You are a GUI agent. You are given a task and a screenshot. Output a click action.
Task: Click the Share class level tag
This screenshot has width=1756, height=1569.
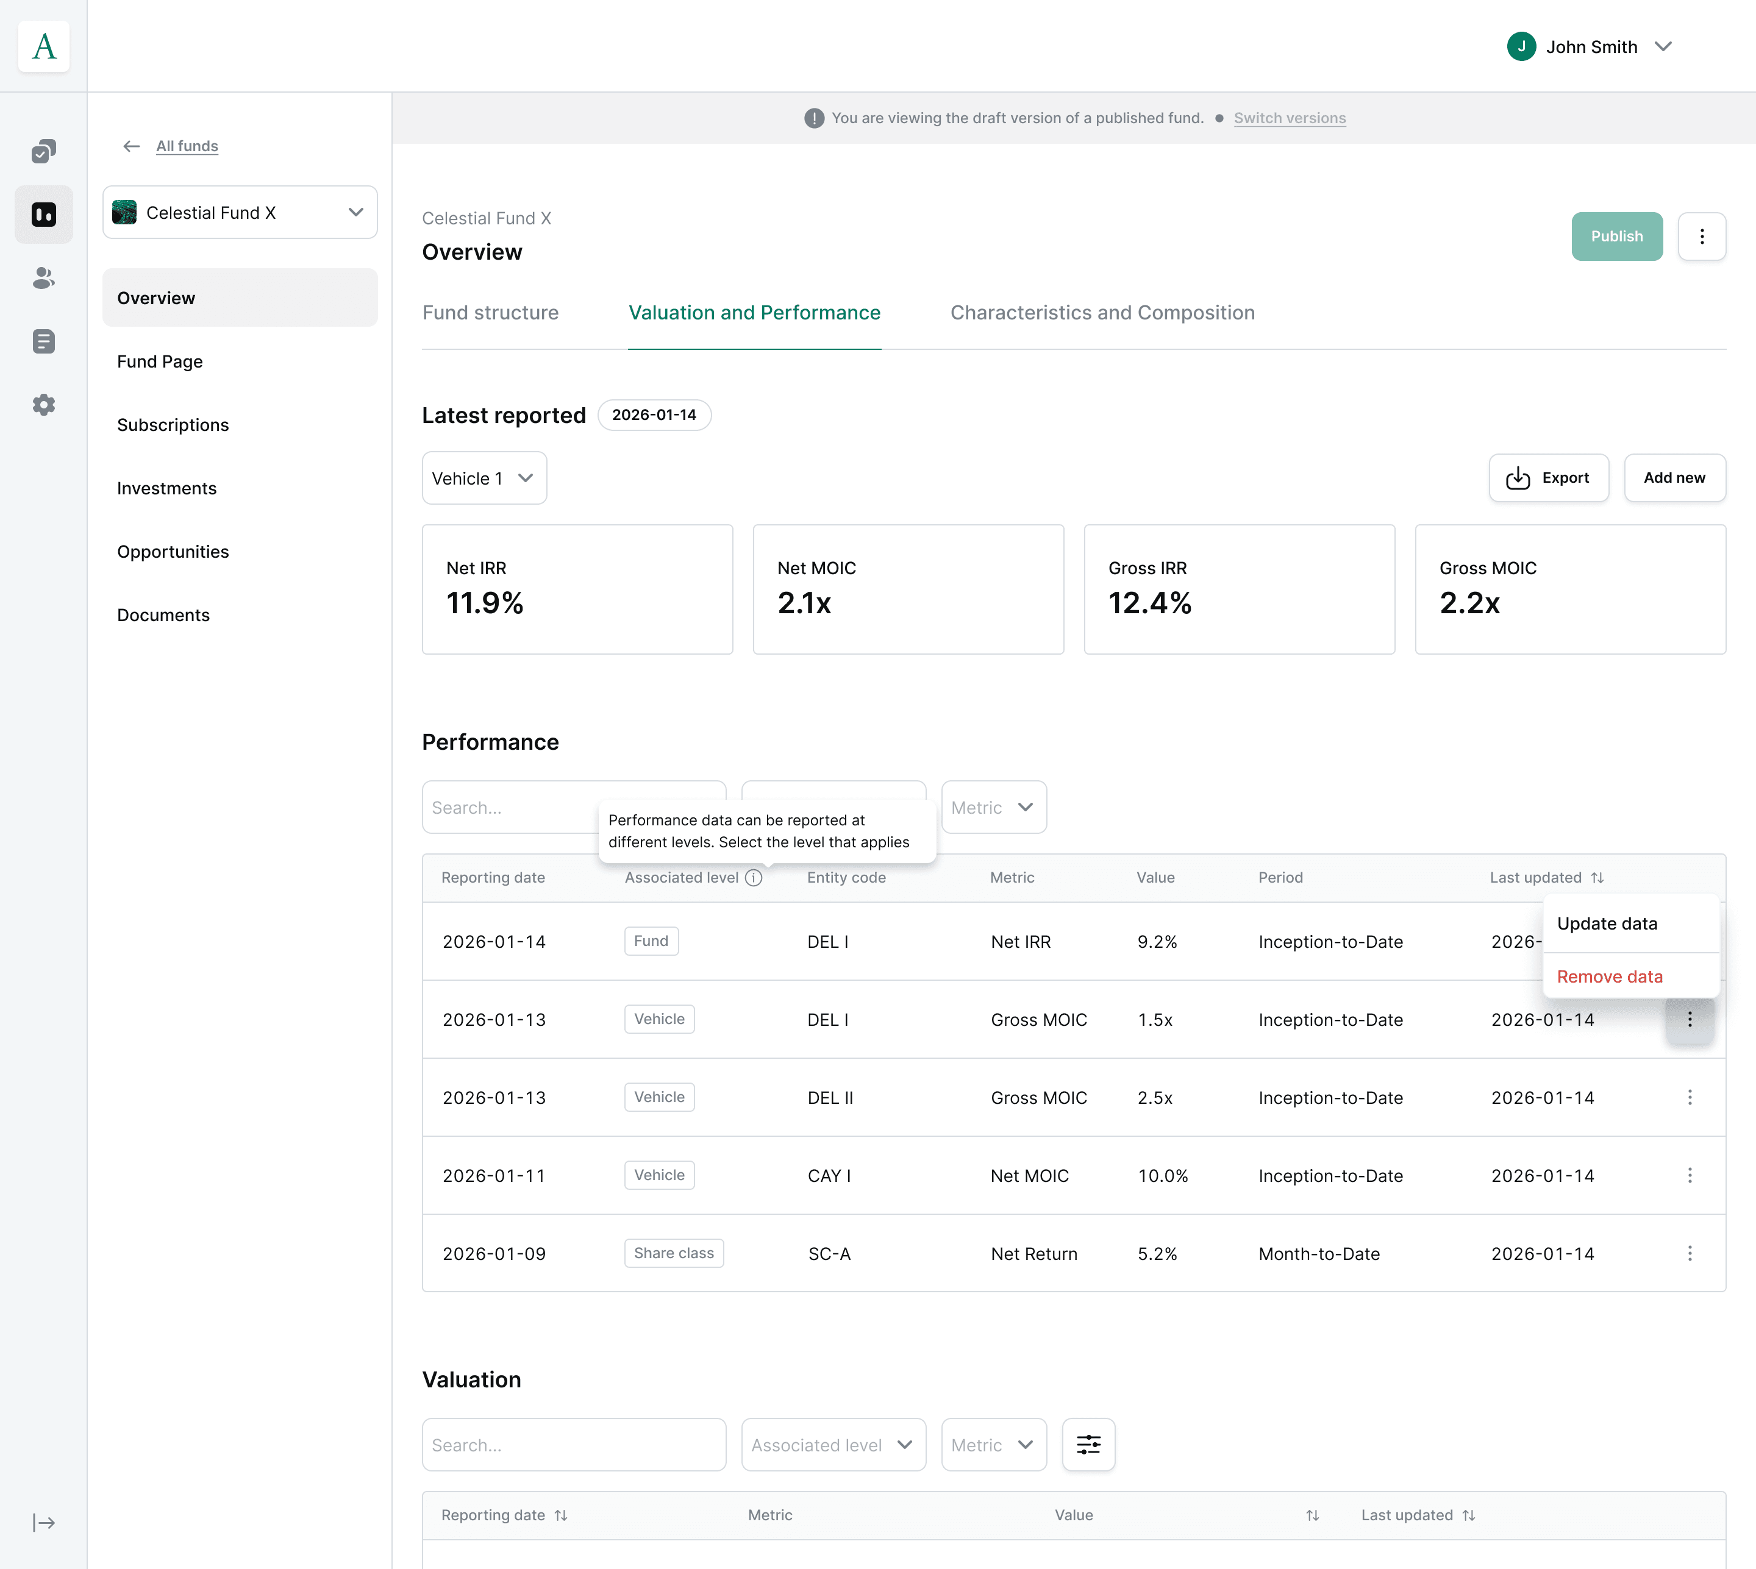pyautogui.click(x=674, y=1253)
